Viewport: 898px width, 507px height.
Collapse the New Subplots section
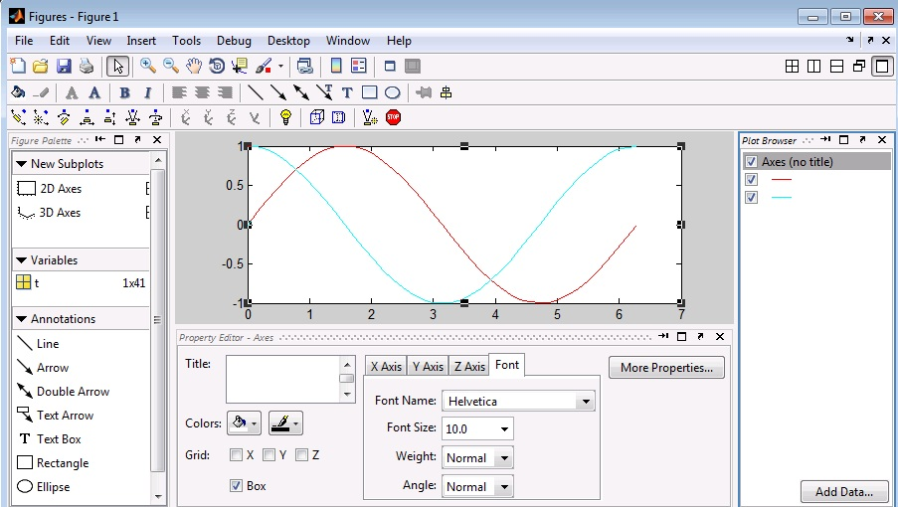tap(21, 164)
